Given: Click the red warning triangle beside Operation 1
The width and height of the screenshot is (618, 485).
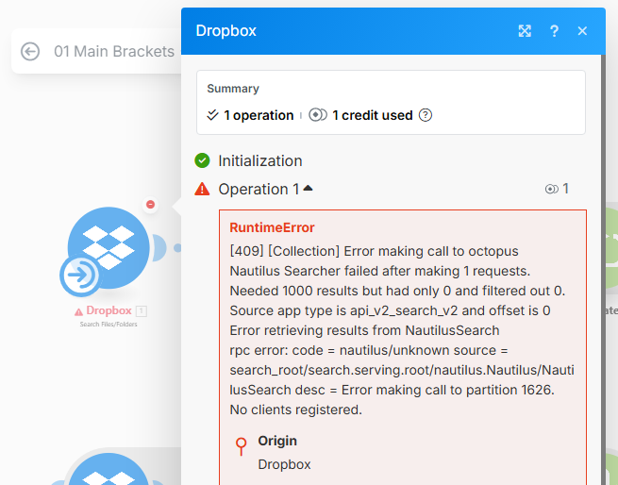Looking at the screenshot, I should (202, 189).
